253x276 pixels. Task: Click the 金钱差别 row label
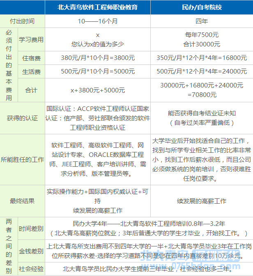31,251
